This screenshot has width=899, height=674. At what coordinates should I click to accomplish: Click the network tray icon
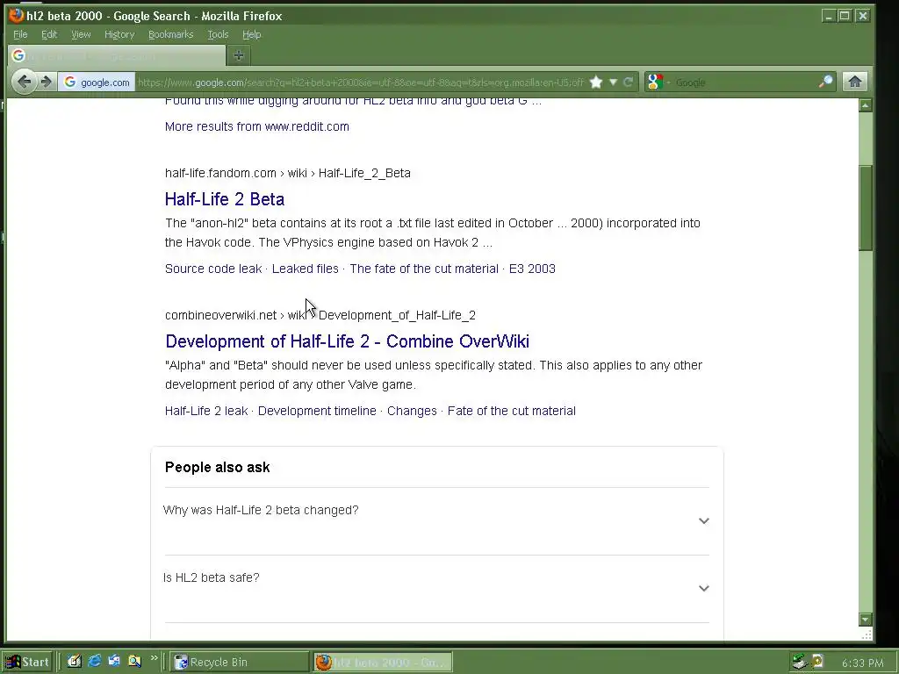point(799,662)
